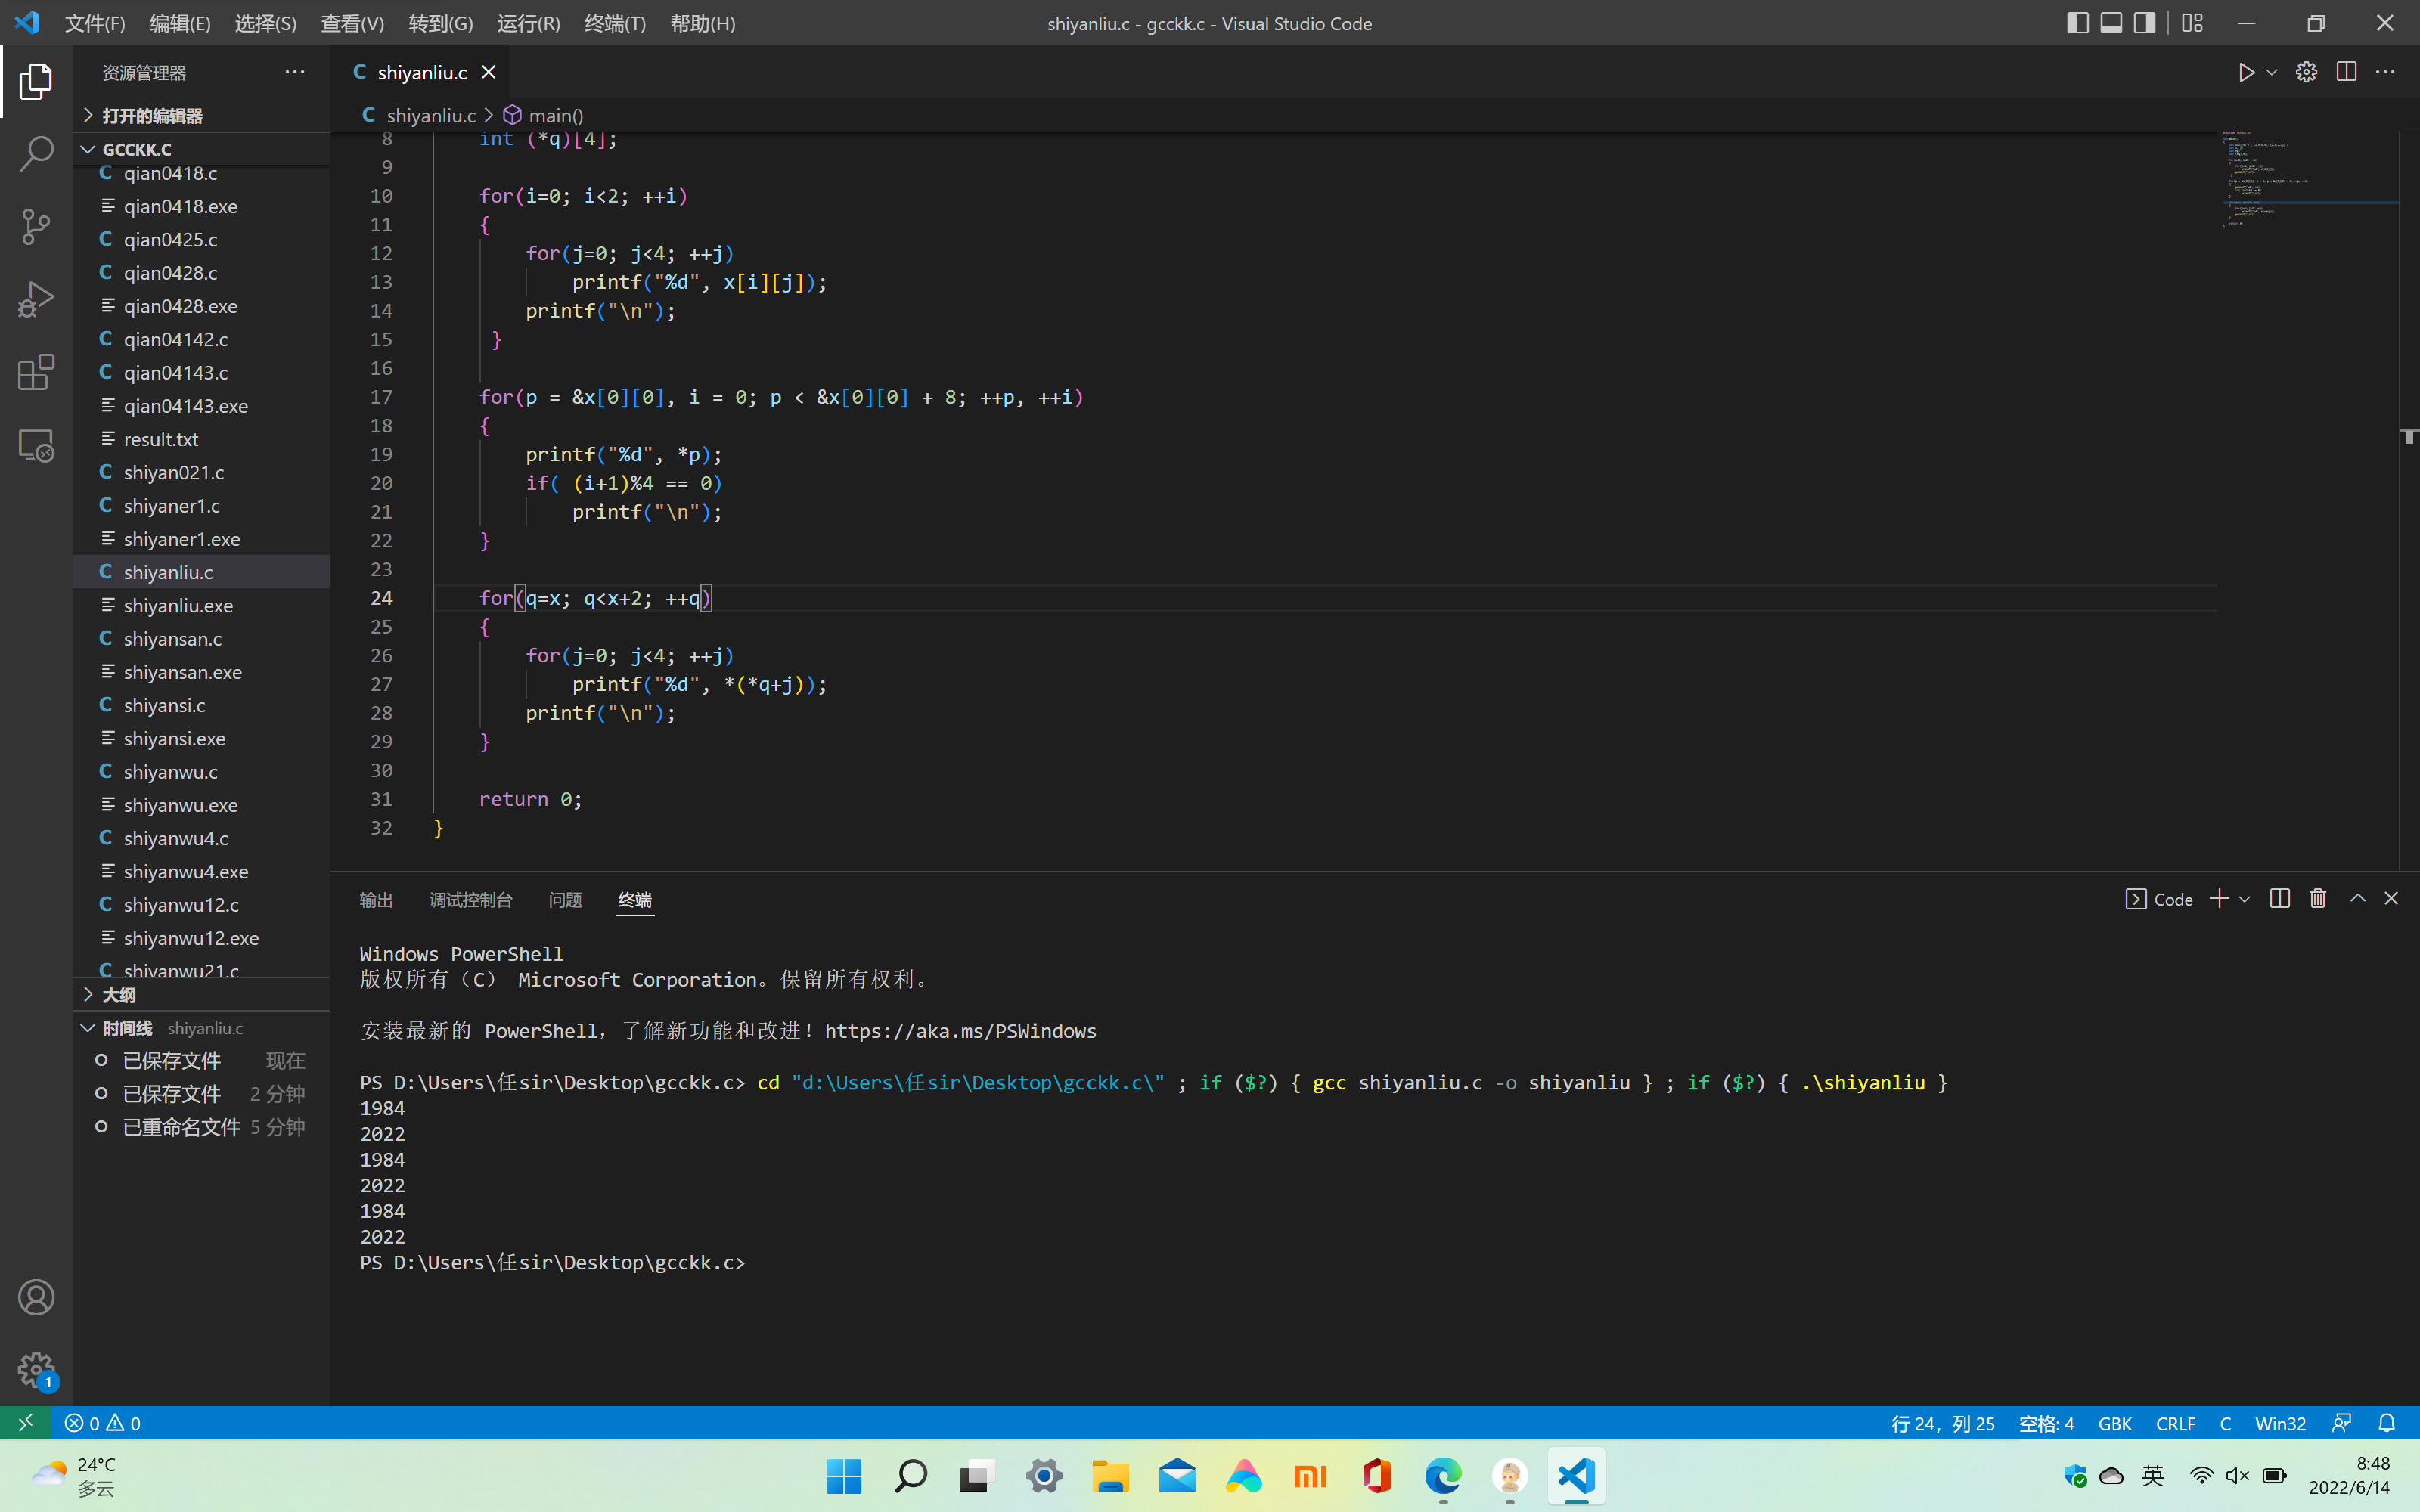Split the editor to the right
Image resolution: width=2420 pixels, height=1512 pixels.
coord(2346,72)
